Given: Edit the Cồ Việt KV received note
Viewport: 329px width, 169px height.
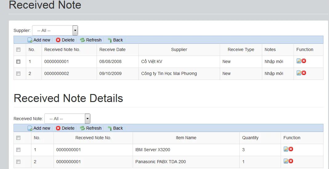Looking at the screenshot, I should [x=299, y=61].
